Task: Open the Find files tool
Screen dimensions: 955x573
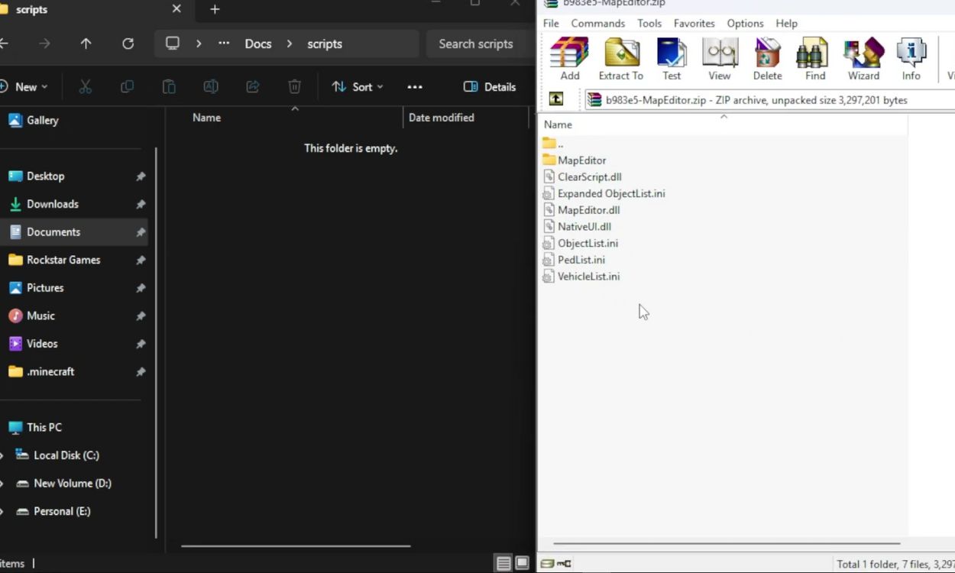Action: click(813, 57)
